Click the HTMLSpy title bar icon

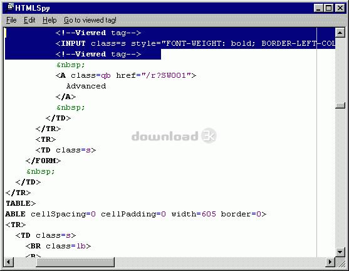(x=9, y=8)
